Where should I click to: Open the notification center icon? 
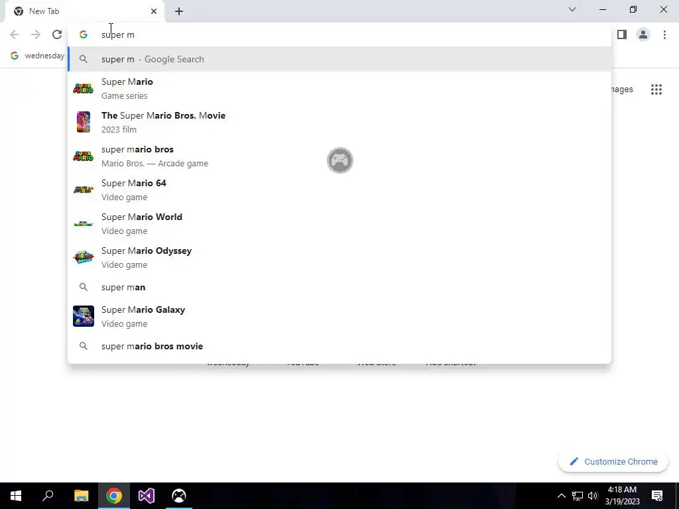pos(657,496)
